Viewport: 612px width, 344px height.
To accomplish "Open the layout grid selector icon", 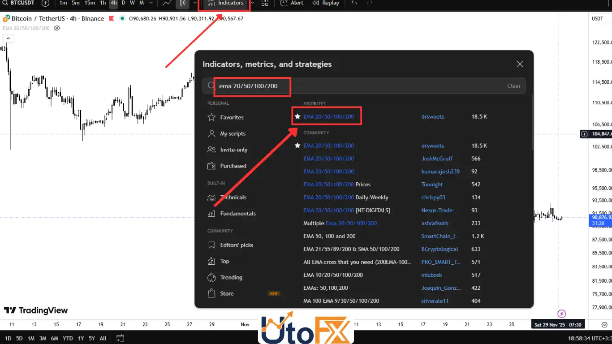I will (x=265, y=3).
